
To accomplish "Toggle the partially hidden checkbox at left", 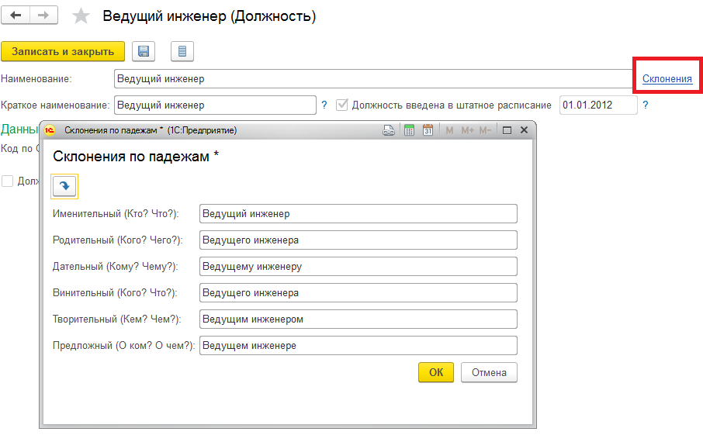I will point(8,181).
